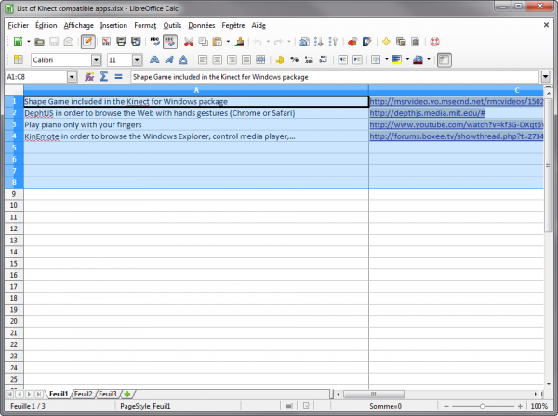Insert Chart icon in toolbar
The image size is (558, 416).
tap(352, 42)
